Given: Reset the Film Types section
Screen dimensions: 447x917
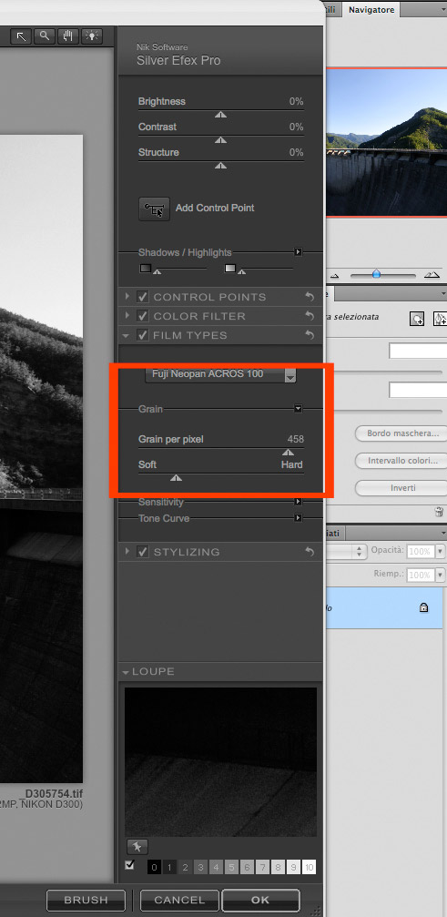Looking at the screenshot, I should 310,336.
